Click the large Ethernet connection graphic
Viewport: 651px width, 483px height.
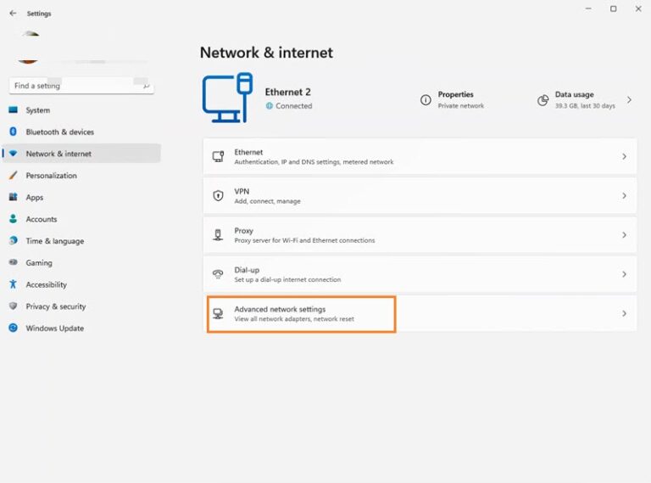[227, 98]
